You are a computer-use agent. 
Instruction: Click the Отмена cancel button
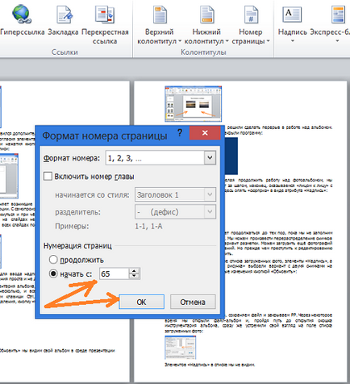(x=193, y=302)
